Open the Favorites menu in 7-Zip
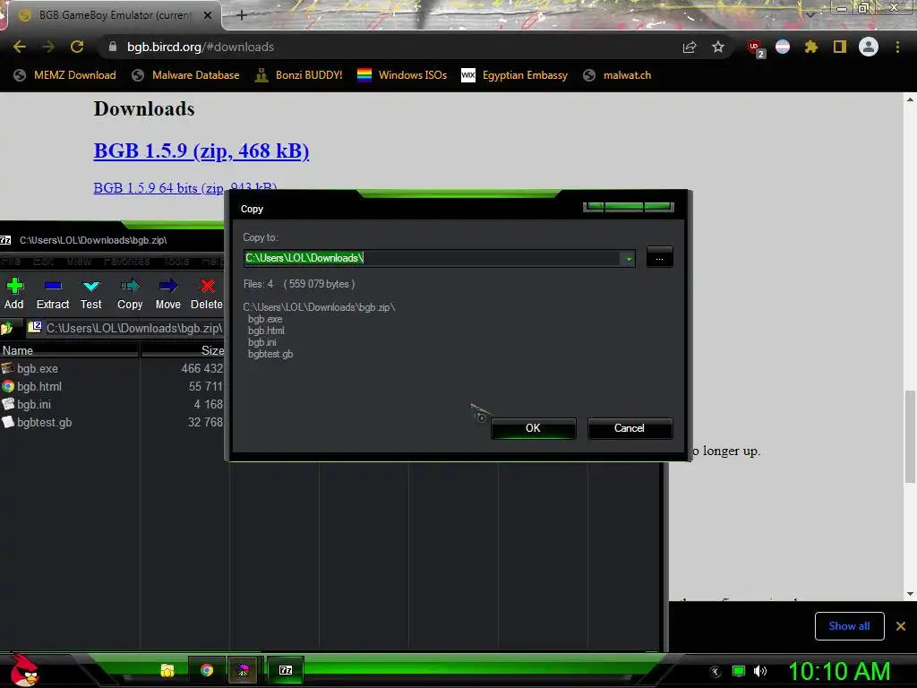The height and width of the screenshot is (688, 917). (x=127, y=261)
